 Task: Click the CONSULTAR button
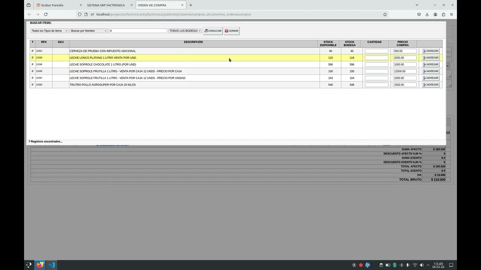coord(213,31)
